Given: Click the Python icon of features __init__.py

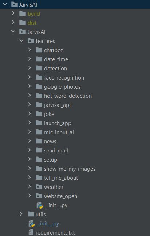Looking at the screenshot, I should tap(40, 205).
